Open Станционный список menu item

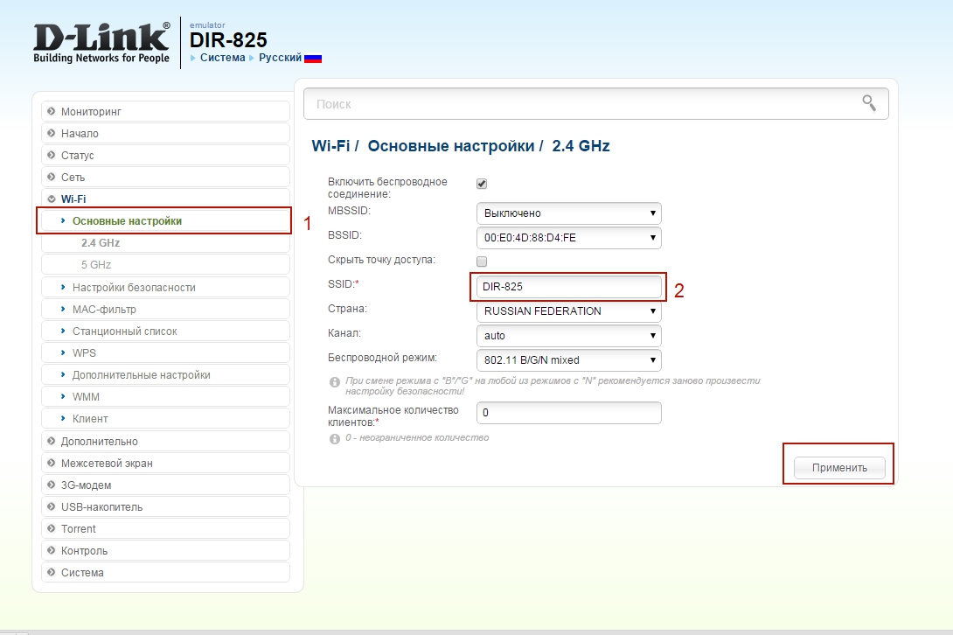click(165, 331)
